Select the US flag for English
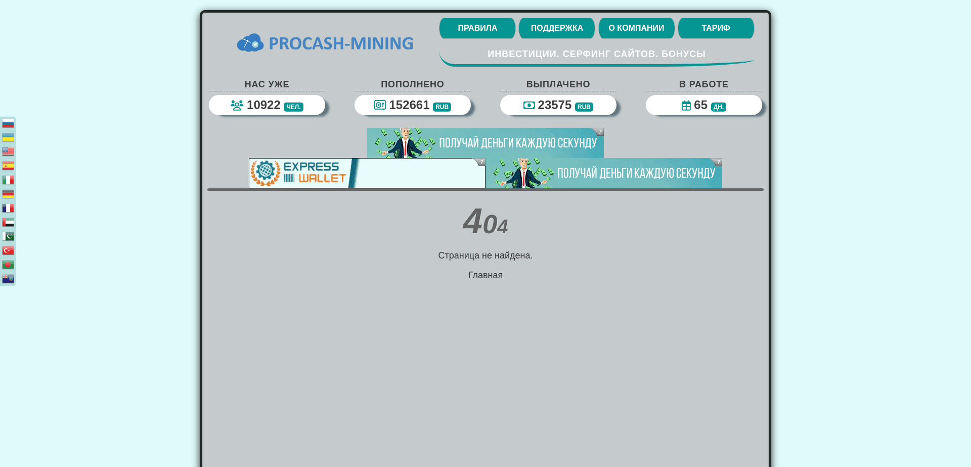Image resolution: width=971 pixels, height=467 pixels. click(x=8, y=151)
